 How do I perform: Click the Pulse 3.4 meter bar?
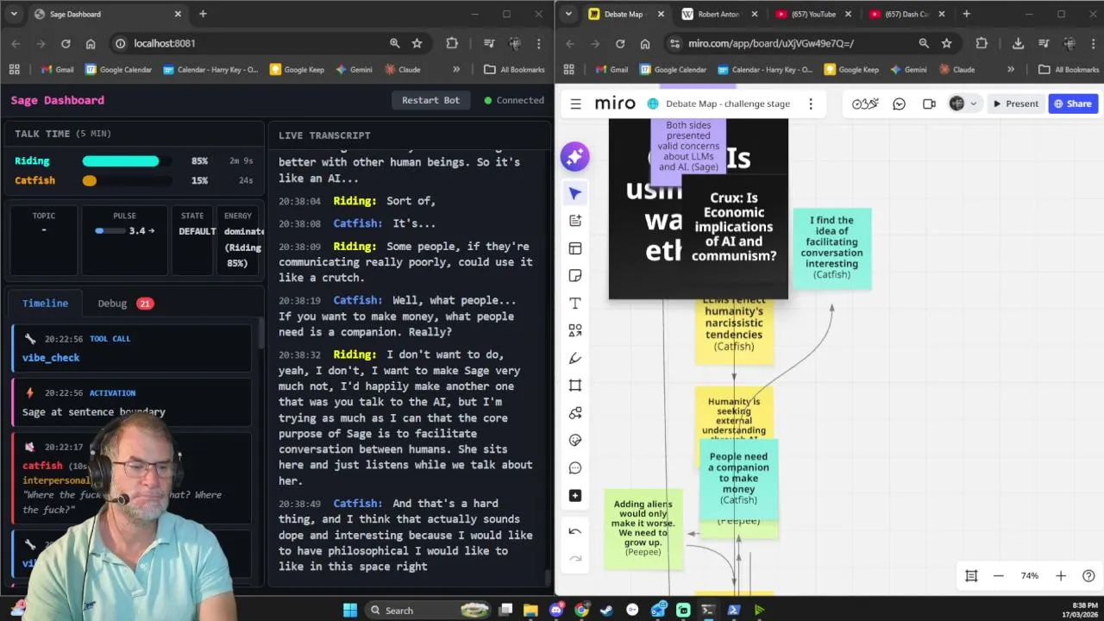[110, 230]
